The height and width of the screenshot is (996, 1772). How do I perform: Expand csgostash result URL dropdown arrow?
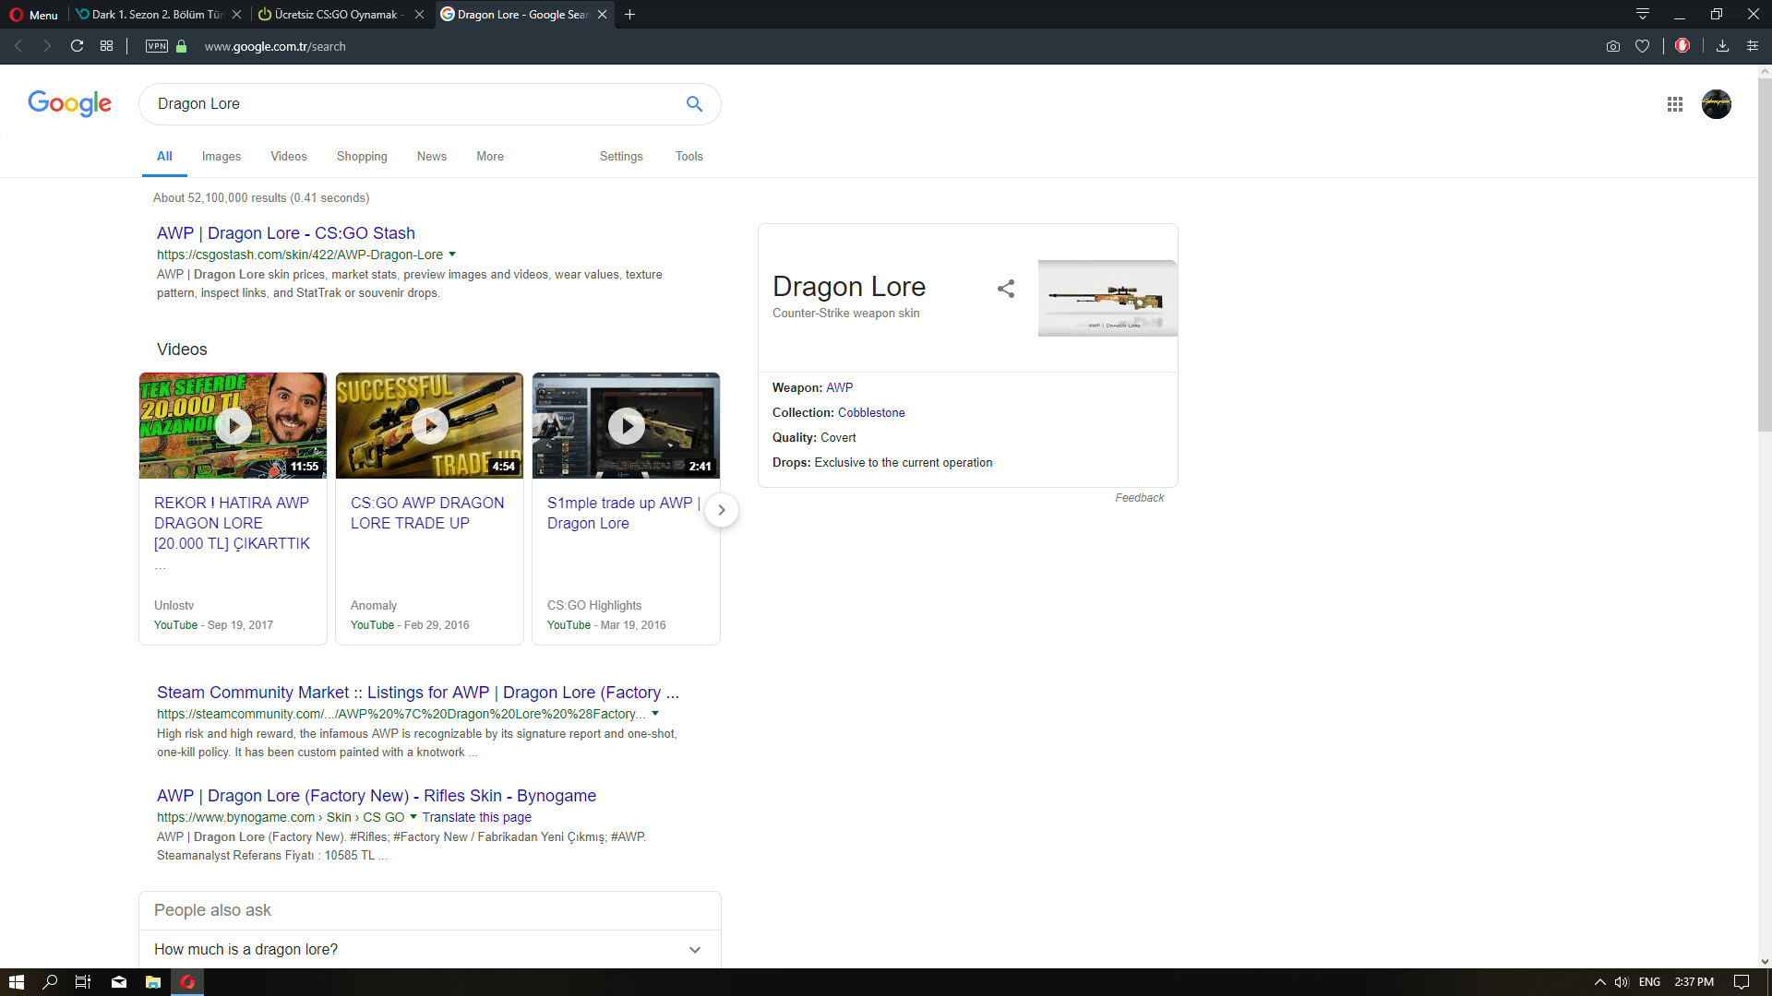pyautogui.click(x=452, y=255)
